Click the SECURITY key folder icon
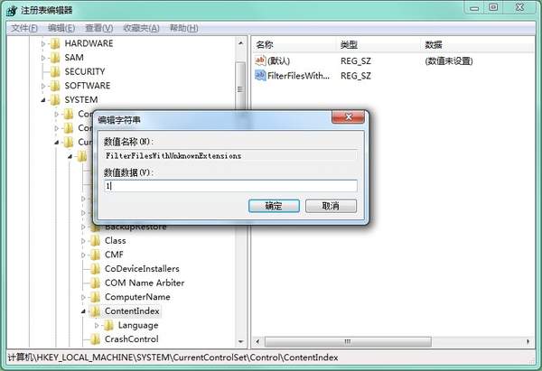 pos(55,72)
